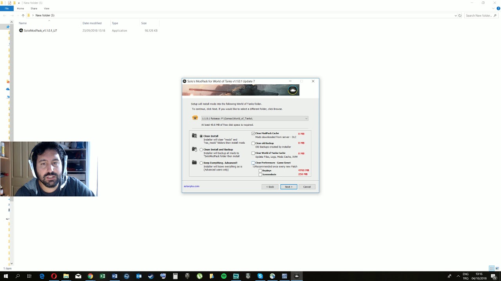Open File Explorer from taskbar
The width and height of the screenshot is (501, 281).
pos(66,276)
